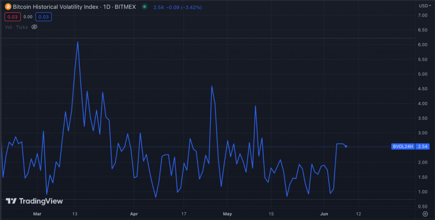This screenshot has width=435, height=220.
Task: Click the BVOL24H price label tag
Action: pos(403,147)
